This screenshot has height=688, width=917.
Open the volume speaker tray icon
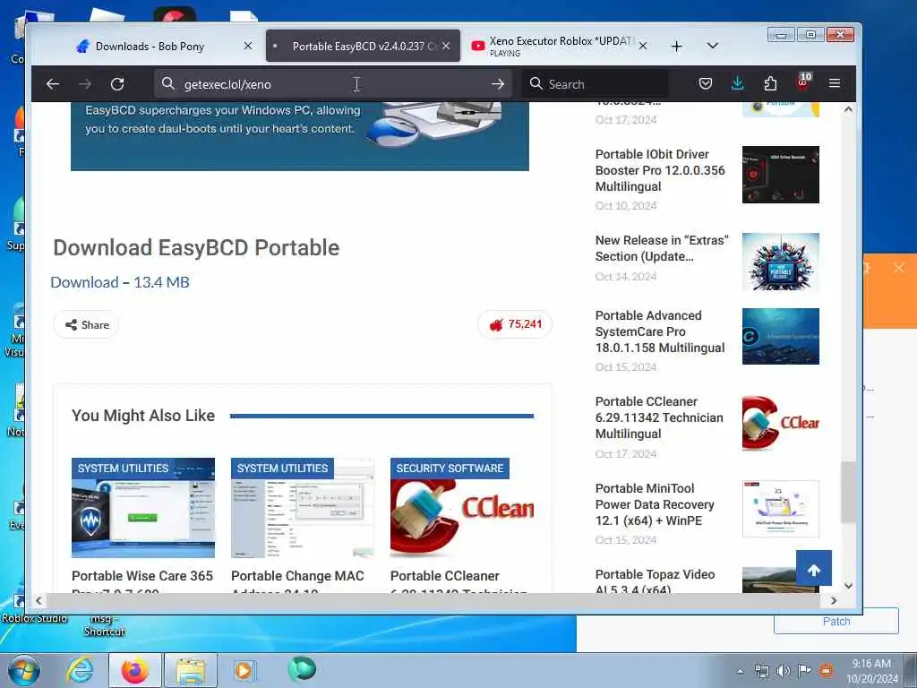pyautogui.click(x=783, y=671)
